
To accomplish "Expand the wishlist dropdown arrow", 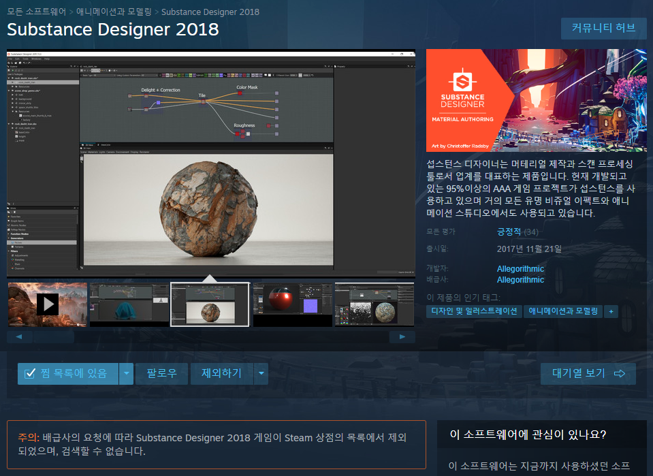I will click(126, 374).
